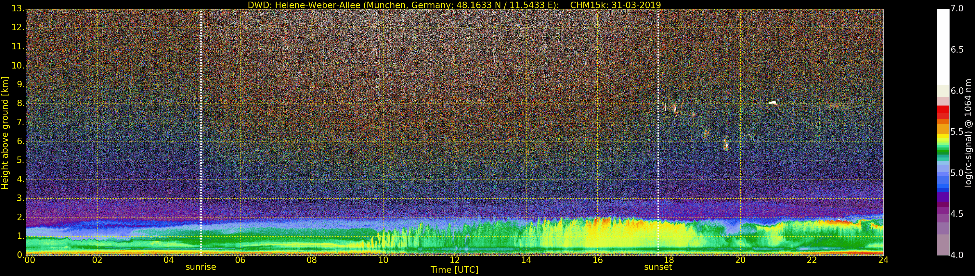
Task: Select the white dotted sunrise vertical line
Action: click(x=201, y=132)
